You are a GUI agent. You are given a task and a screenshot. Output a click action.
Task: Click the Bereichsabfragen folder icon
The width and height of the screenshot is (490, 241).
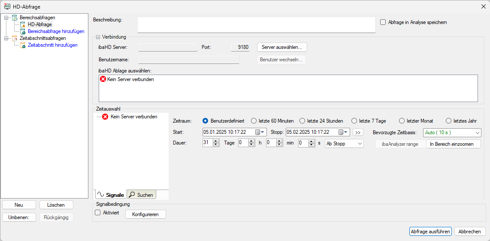pos(15,18)
